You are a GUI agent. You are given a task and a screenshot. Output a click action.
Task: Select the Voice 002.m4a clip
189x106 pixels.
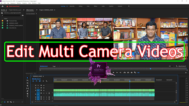coord(13,28)
